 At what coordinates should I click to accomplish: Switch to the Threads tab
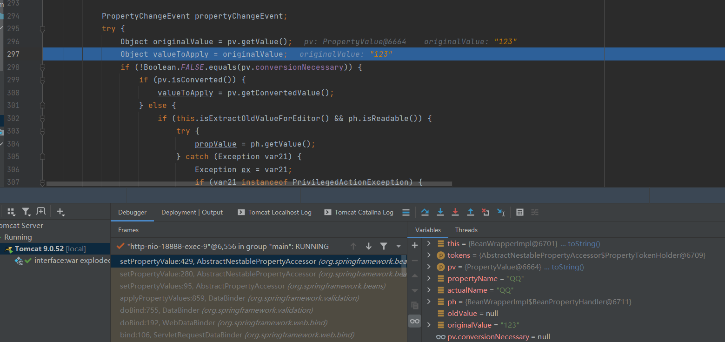466,230
